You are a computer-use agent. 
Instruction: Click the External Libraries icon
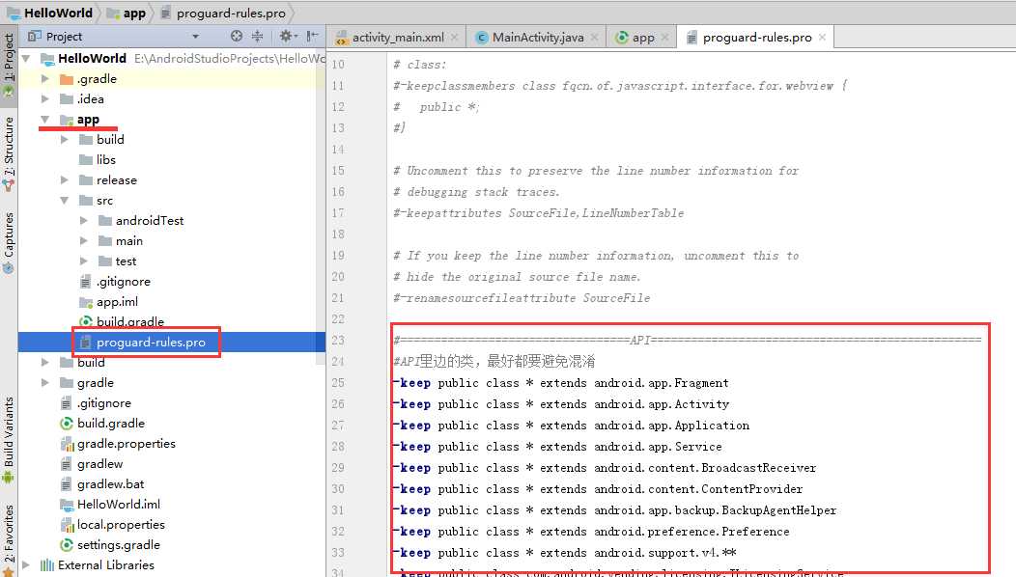pyautogui.click(x=46, y=565)
